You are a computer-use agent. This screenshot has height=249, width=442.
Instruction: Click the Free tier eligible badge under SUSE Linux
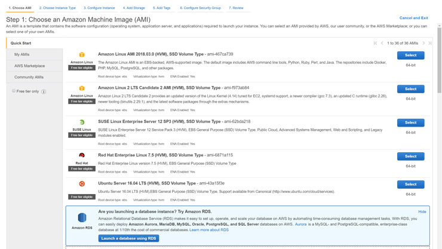coord(82,135)
